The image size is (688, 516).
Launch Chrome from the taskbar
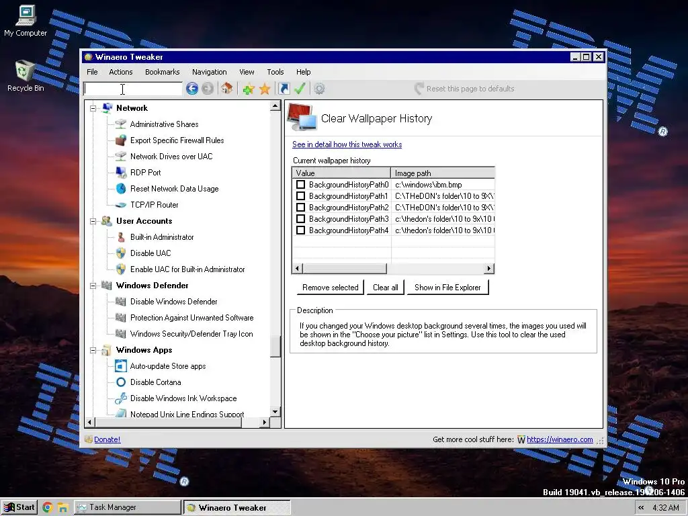[48, 508]
